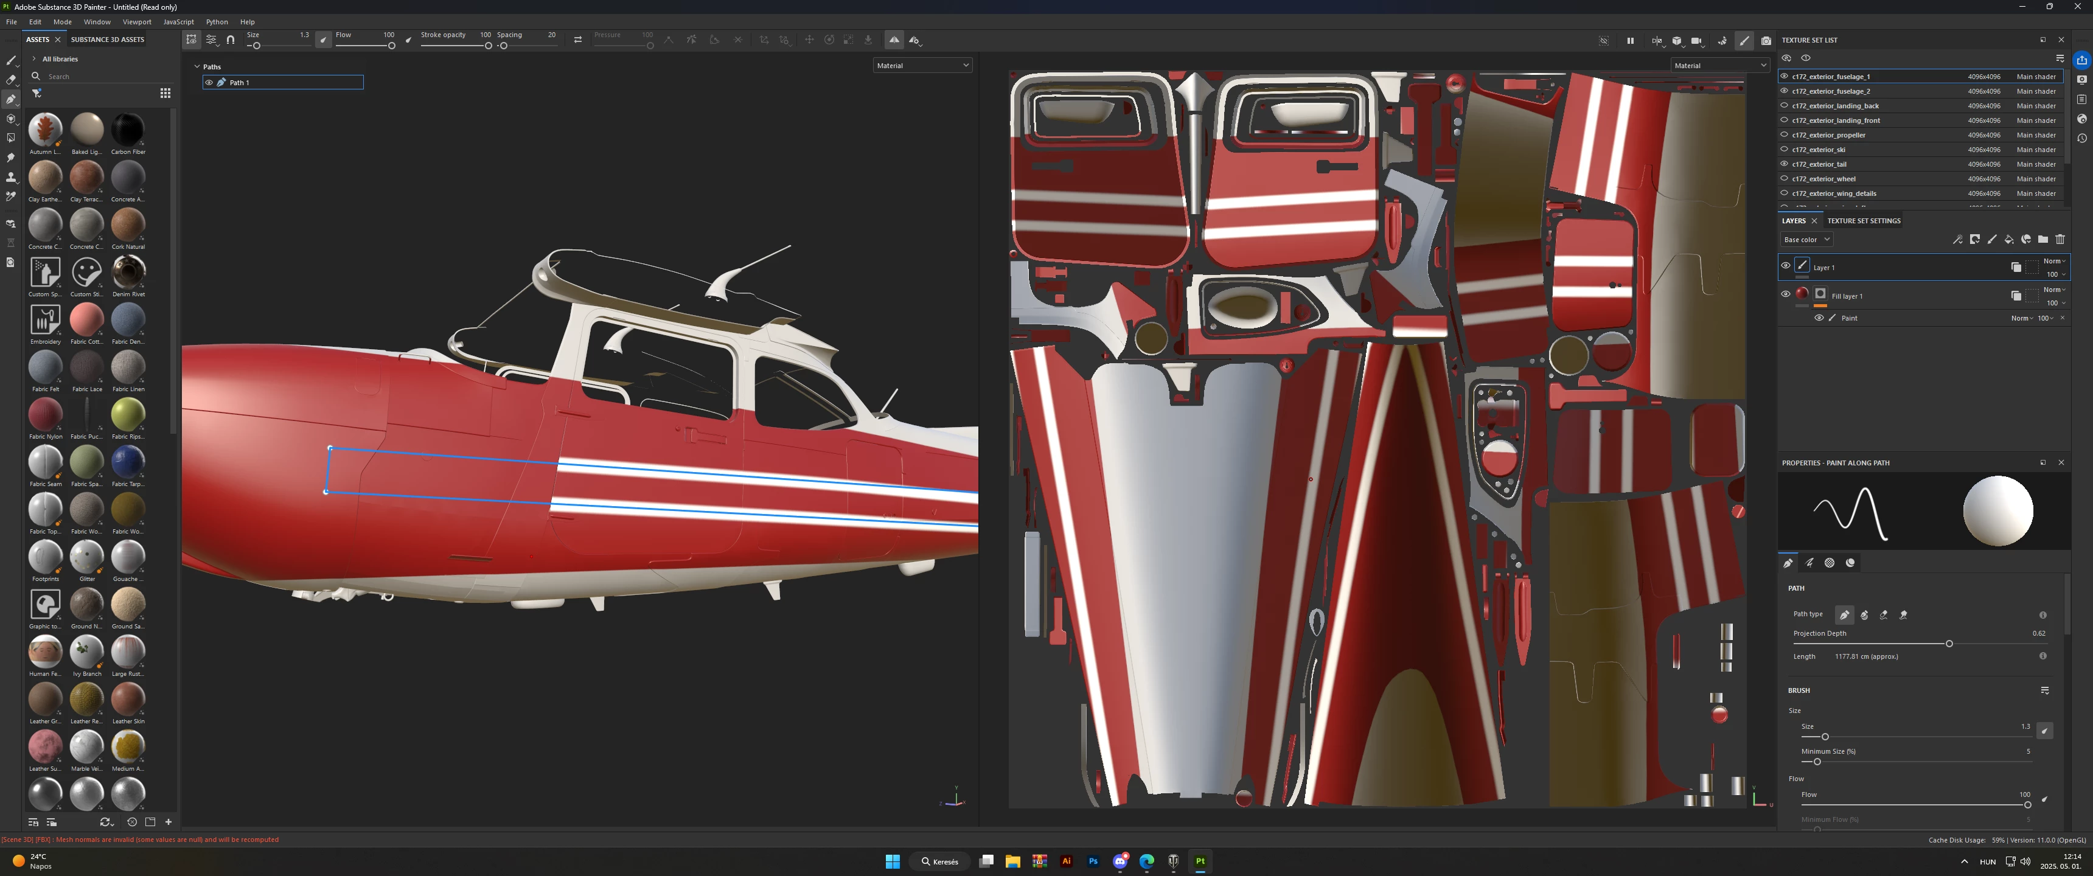The width and height of the screenshot is (2093, 876).
Task: Expand the All libraries tree
Action: [x=34, y=58]
